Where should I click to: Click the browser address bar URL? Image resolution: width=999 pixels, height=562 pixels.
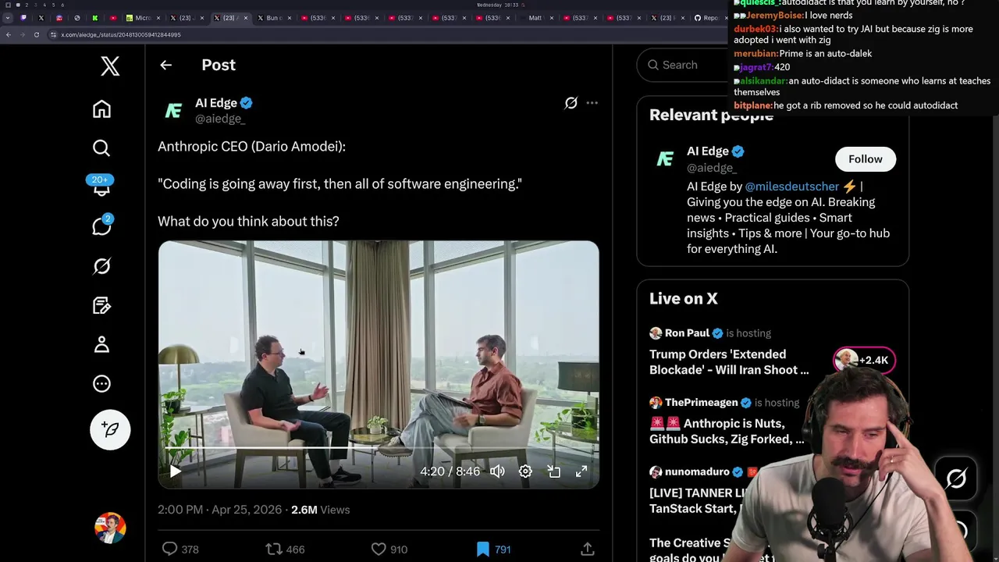[121, 34]
